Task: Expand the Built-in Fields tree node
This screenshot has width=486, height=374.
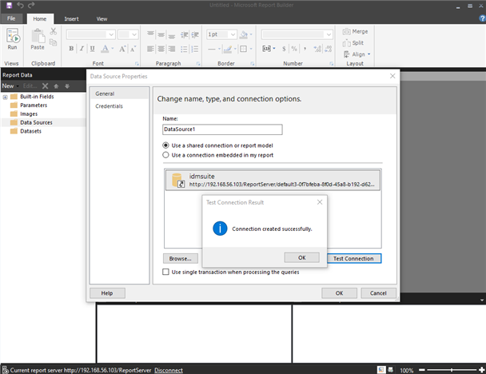Action: click(5, 97)
